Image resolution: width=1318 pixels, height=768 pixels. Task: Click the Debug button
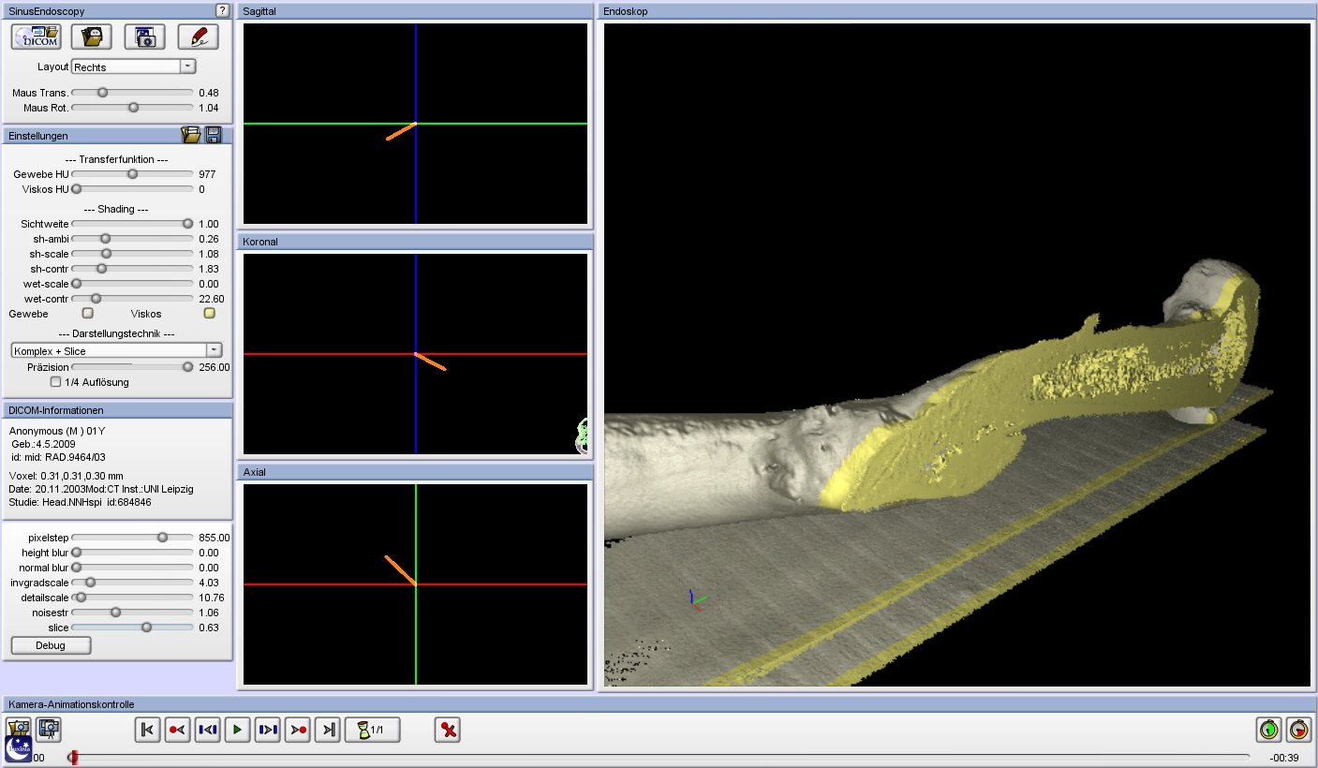coord(51,645)
